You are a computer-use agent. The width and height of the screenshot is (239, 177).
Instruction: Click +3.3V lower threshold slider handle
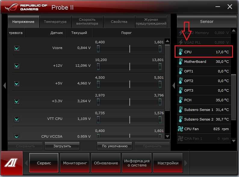click(98, 102)
